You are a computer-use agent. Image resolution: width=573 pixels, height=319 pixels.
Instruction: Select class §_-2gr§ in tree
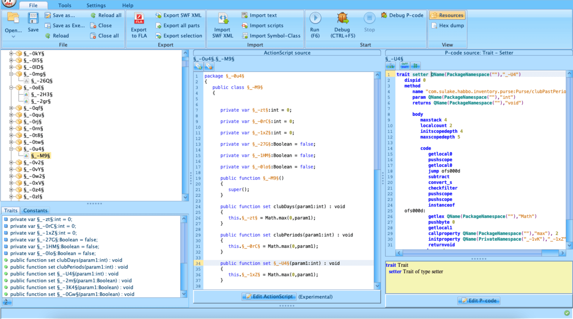[41, 101]
